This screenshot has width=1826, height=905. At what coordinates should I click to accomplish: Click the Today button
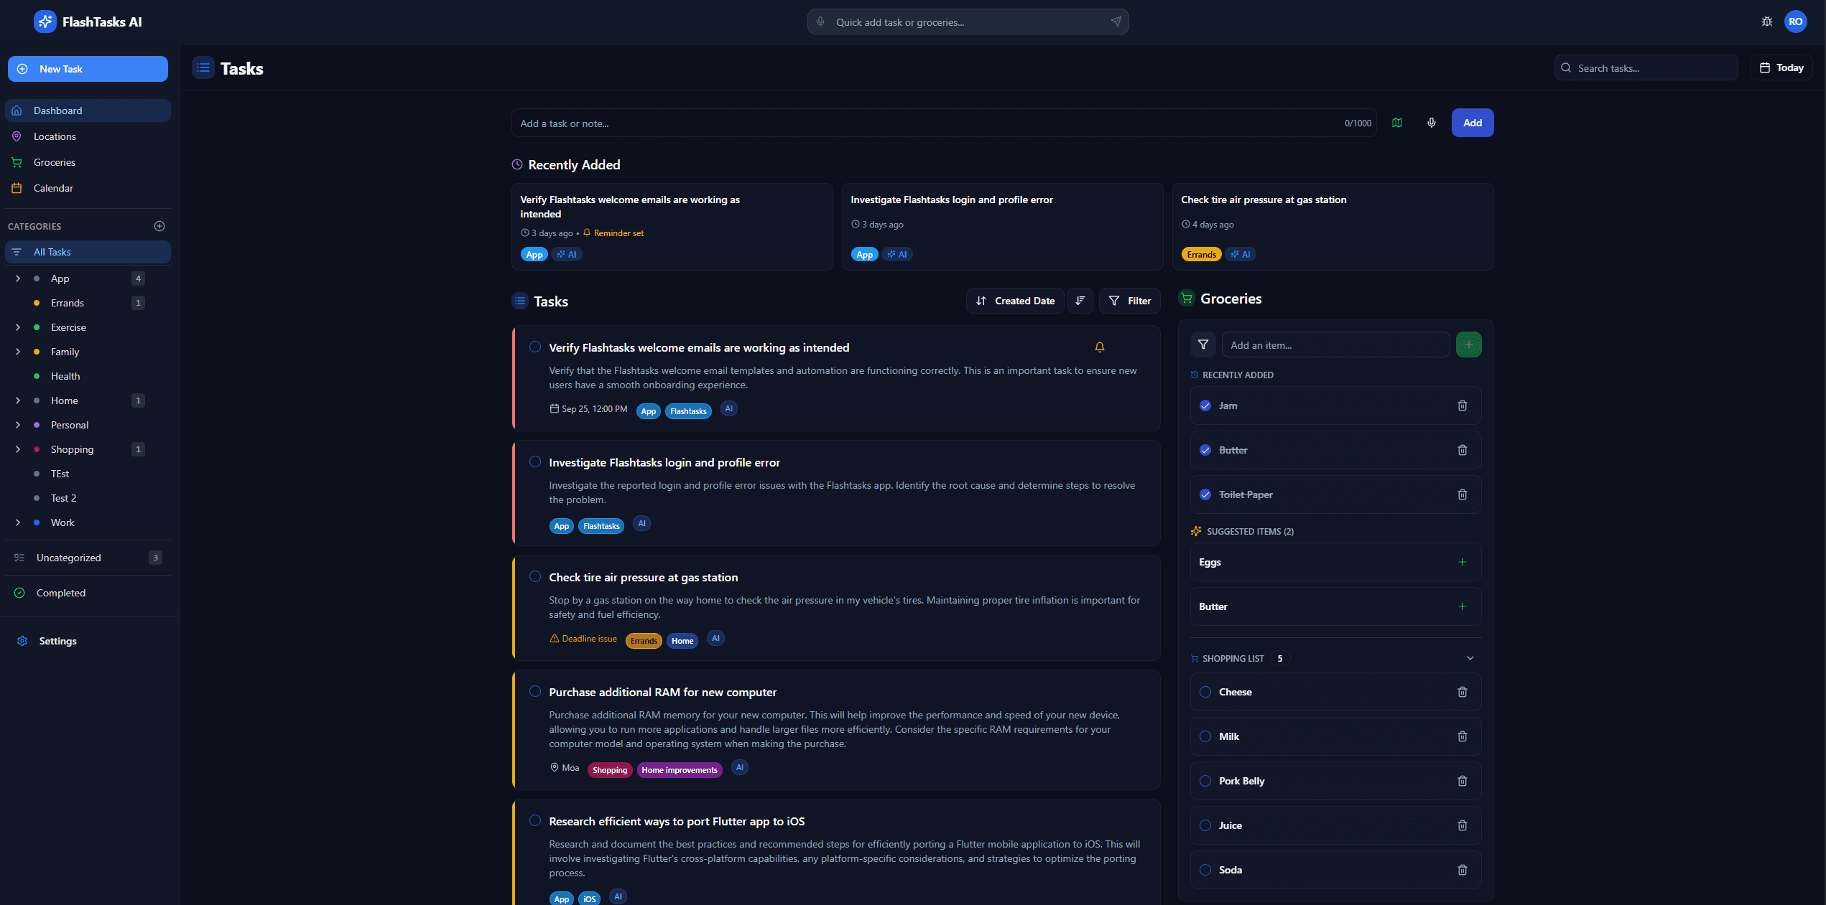1781,67
